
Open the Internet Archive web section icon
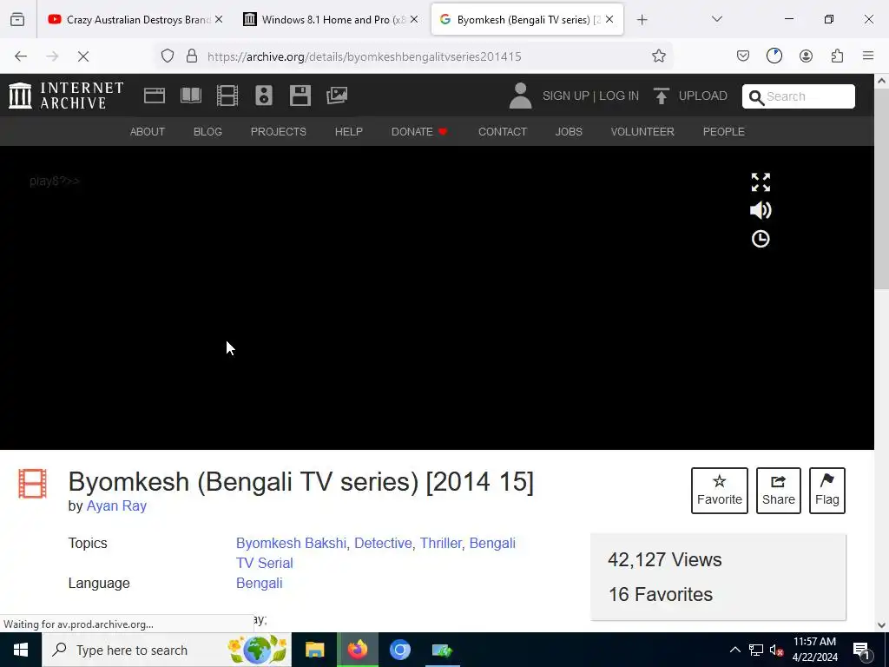(155, 96)
